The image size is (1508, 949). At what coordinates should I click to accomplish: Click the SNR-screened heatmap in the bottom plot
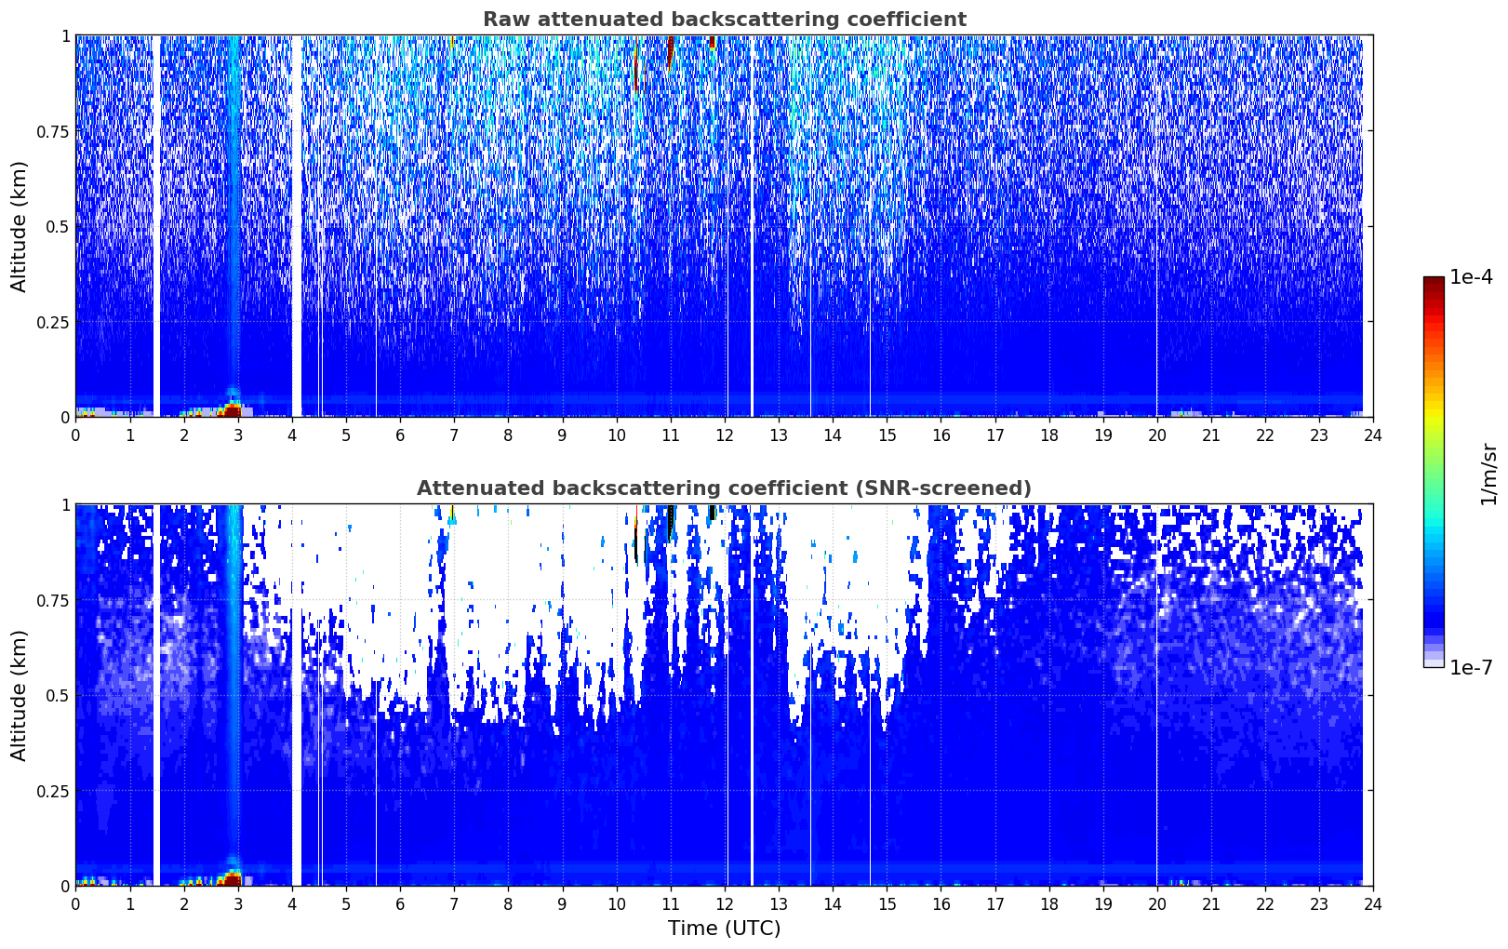click(x=724, y=695)
